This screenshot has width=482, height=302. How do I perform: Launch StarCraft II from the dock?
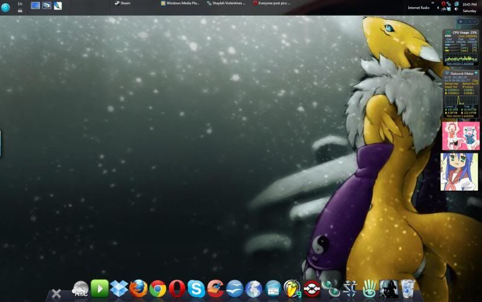[x=350, y=289]
